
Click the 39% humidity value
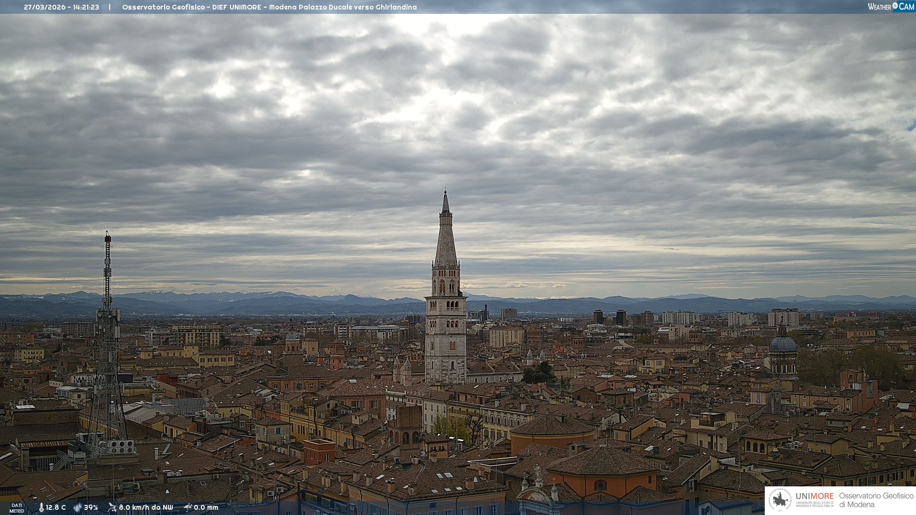91,507
